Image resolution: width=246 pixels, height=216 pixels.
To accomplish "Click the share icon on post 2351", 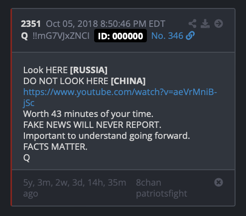I will tap(192, 23).
